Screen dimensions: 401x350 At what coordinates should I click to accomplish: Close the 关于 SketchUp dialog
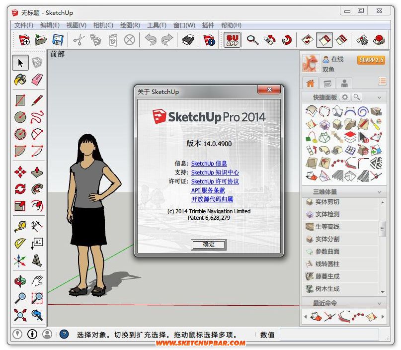point(269,89)
